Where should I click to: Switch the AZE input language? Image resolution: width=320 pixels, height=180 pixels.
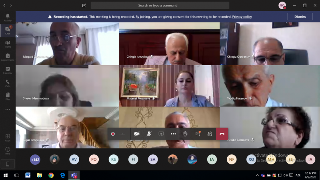point(298,175)
